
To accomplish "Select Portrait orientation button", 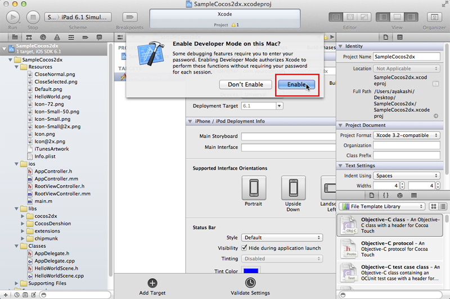I will pos(254,188).
